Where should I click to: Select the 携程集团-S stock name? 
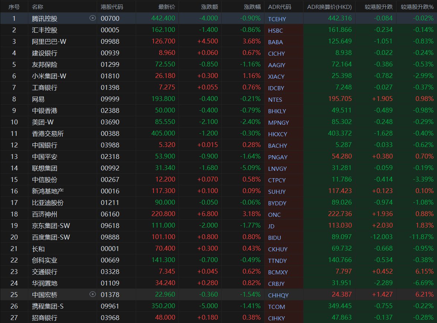(48, 307)
